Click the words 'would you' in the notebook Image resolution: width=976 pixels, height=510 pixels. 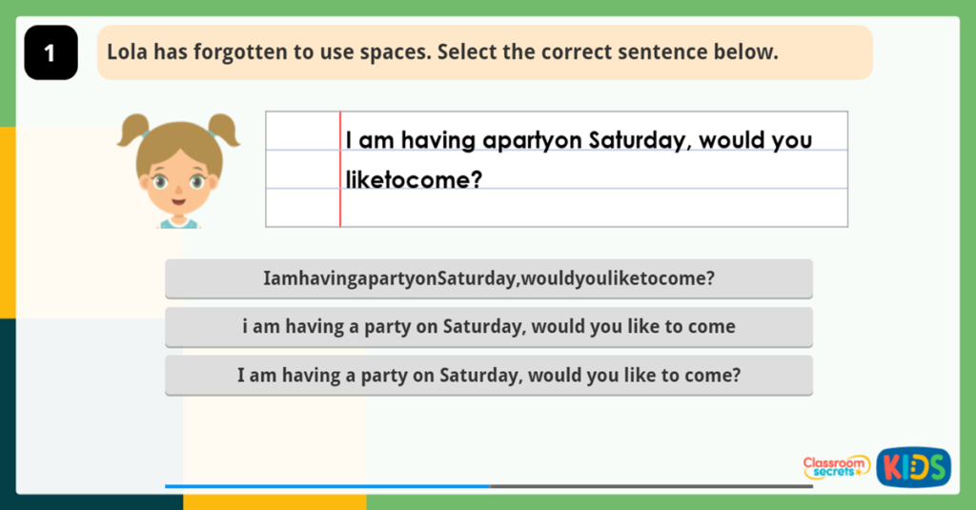click(x=755, y=141)
